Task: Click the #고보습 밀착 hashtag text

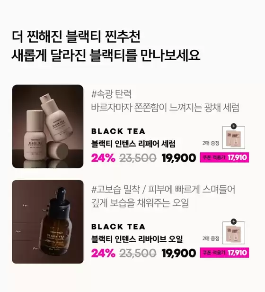Action: click(x=115, y=190)
